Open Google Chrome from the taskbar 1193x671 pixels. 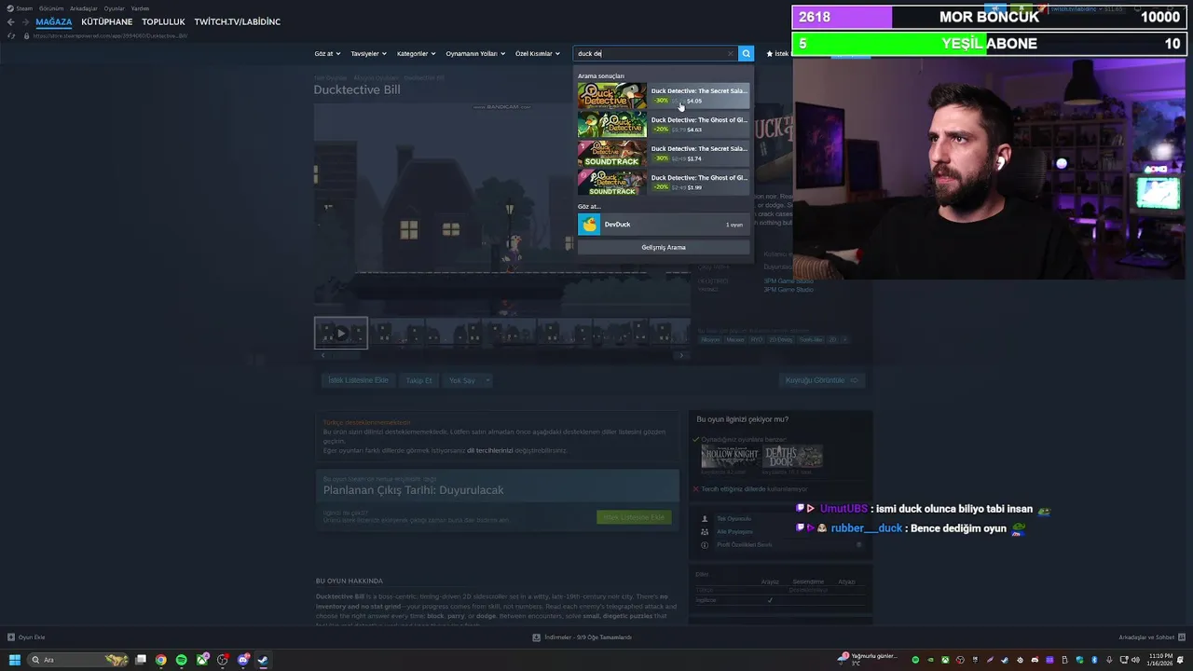pos(161,660)
